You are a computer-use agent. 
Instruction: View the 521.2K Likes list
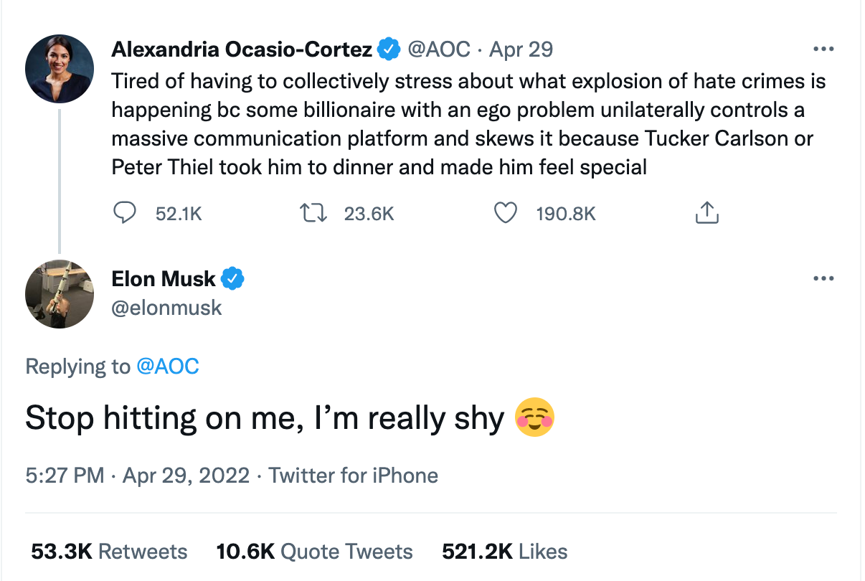[x=504, y=551]
